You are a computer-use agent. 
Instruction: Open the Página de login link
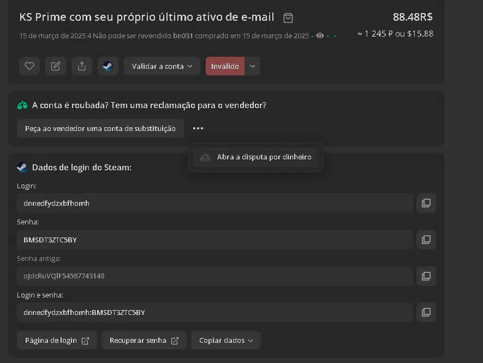click(x=57, y=341)
